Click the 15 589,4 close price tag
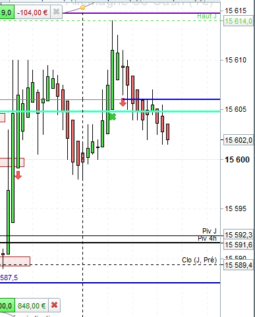255x317 pixels. pos(239,265)
